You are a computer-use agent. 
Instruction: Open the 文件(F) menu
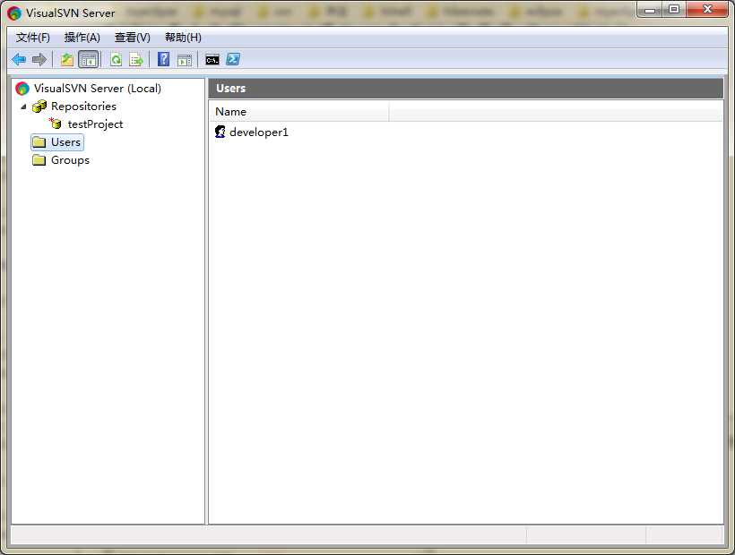pos(33,38)
